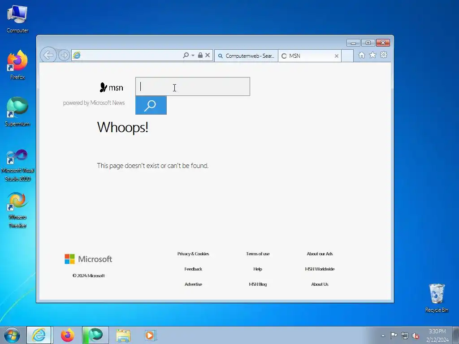The image size is (459, 344).
Task: Minimize the Internet Explorer window
Action: click(x=353, y=43)
